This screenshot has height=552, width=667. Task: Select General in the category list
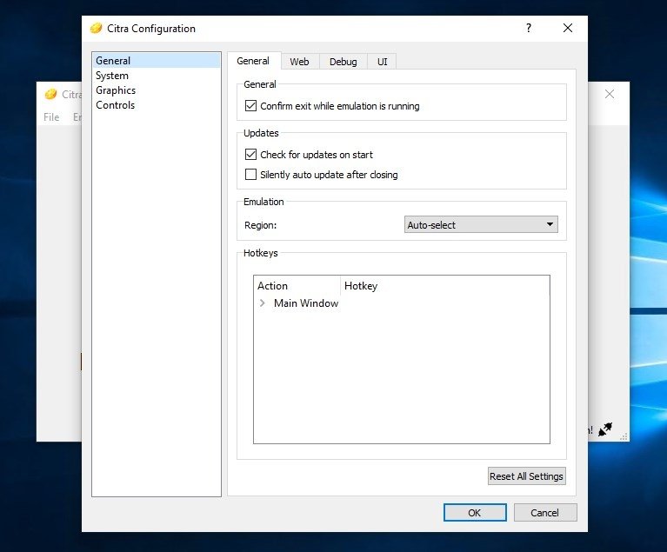coord(157,60)
